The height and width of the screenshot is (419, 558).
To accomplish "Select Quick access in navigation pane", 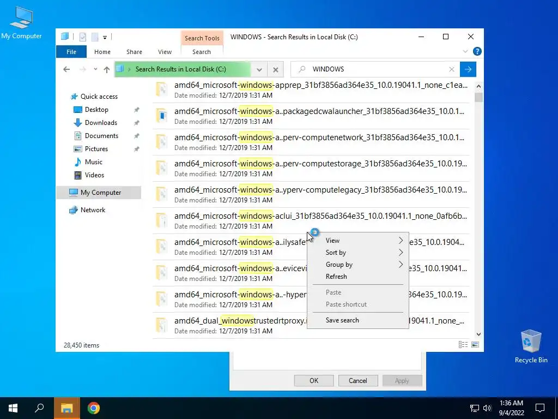I will click(x=99, y=97).
